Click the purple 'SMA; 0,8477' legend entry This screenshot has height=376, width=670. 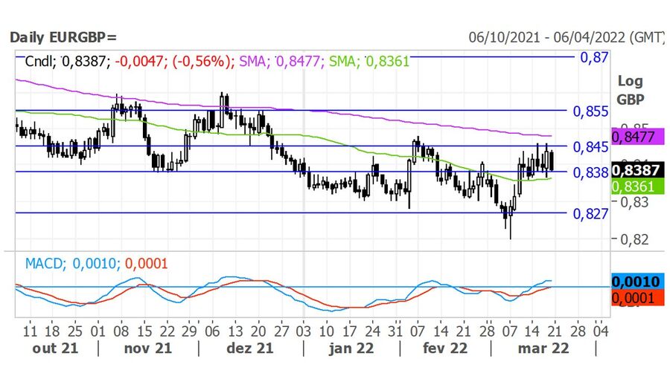pyautogui.click(x=281, y=62)
